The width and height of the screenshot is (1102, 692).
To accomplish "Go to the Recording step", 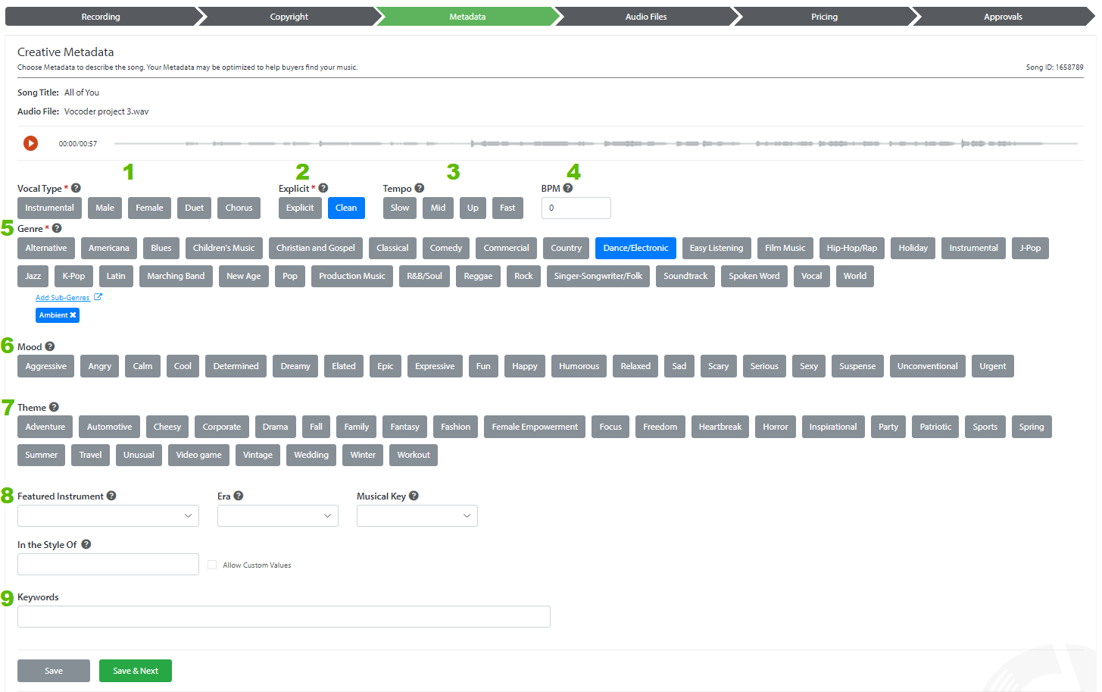I will click(101, 17).
